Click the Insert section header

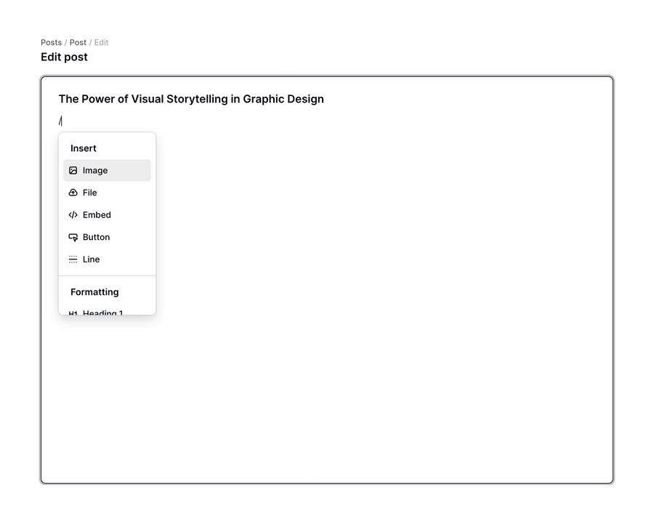click(x=83, y=148)
